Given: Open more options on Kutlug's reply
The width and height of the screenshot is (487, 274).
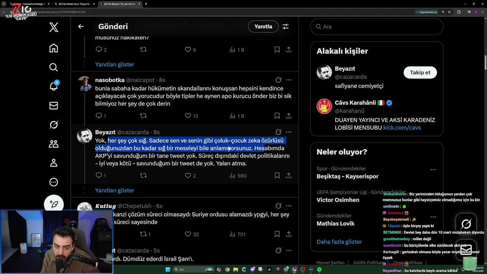Looking at the screenshot, I should (x=289, y=206).
